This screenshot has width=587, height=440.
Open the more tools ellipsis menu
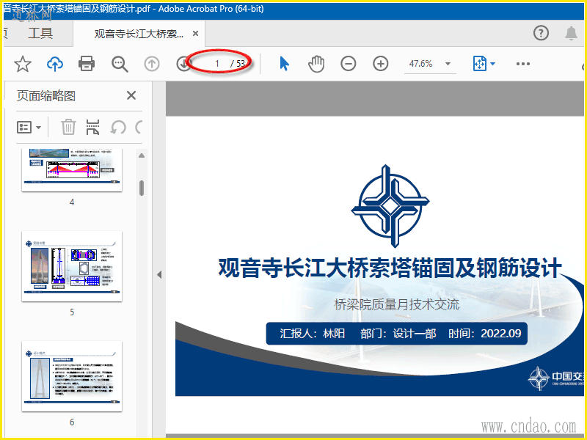(522, 64)
